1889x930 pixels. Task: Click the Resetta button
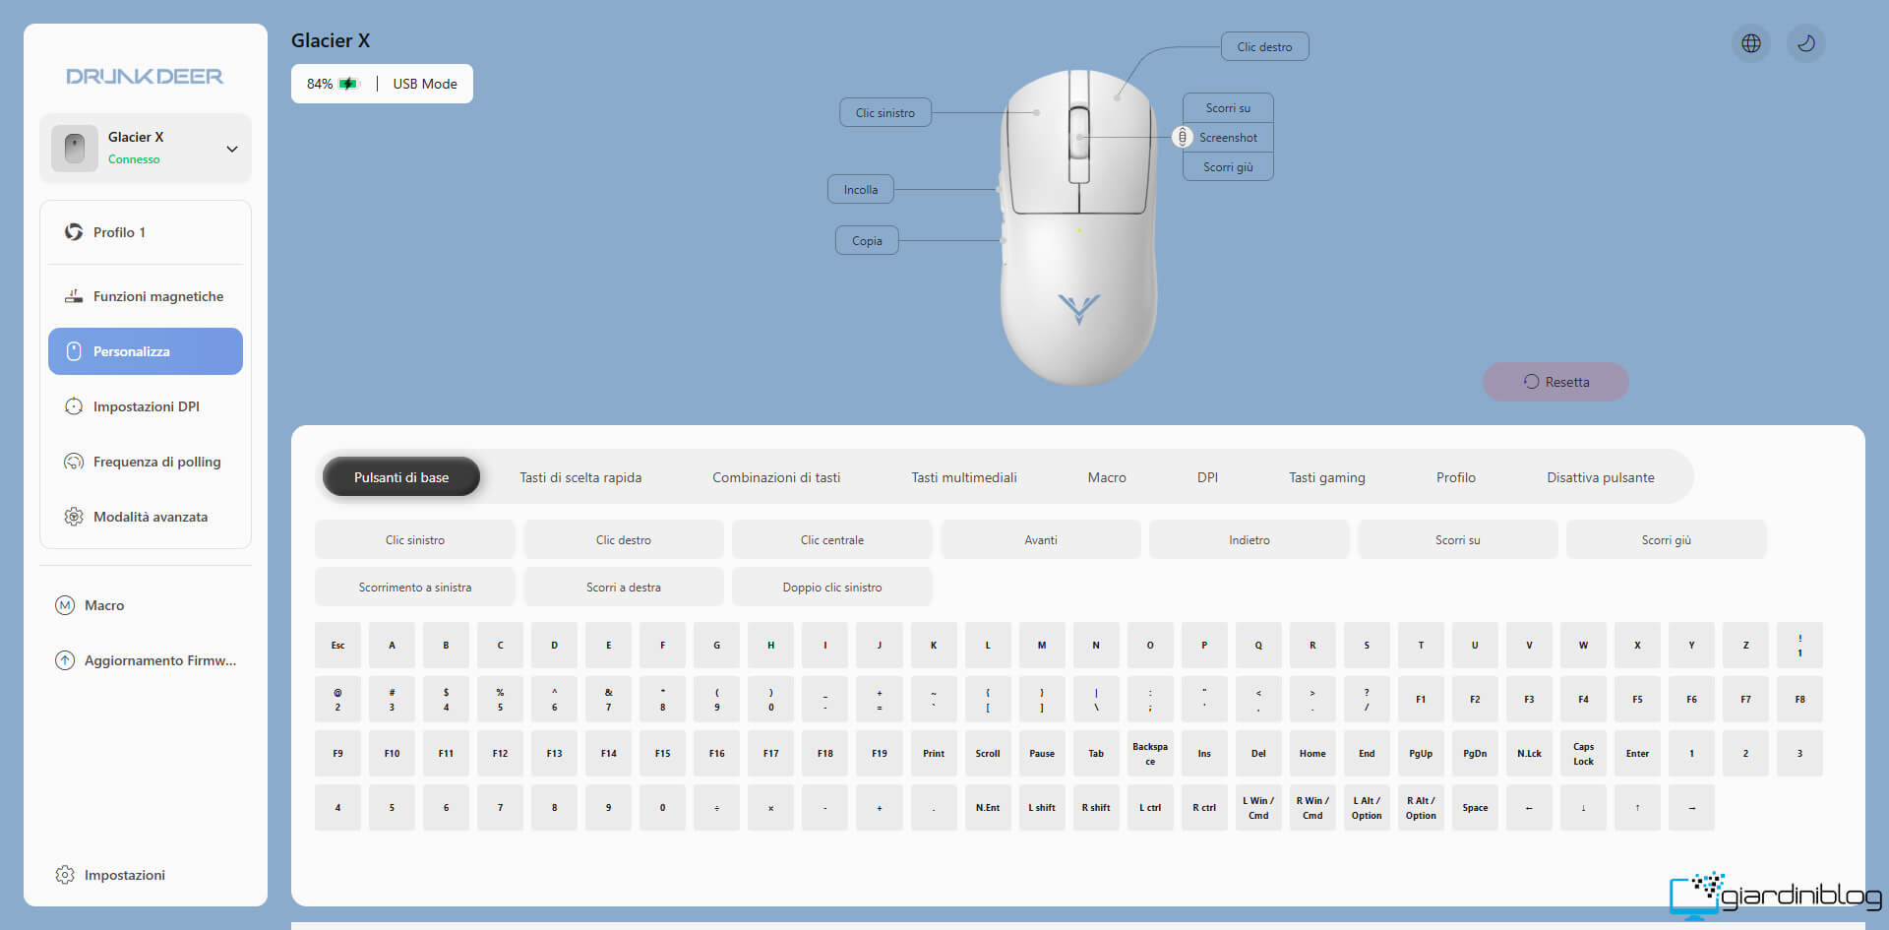1555,382
